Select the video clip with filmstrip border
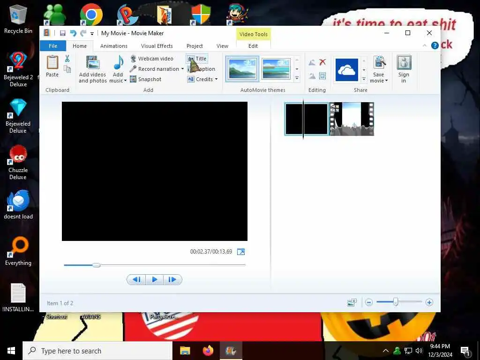This screenshot has width=480, height=360. coord(352,119)
